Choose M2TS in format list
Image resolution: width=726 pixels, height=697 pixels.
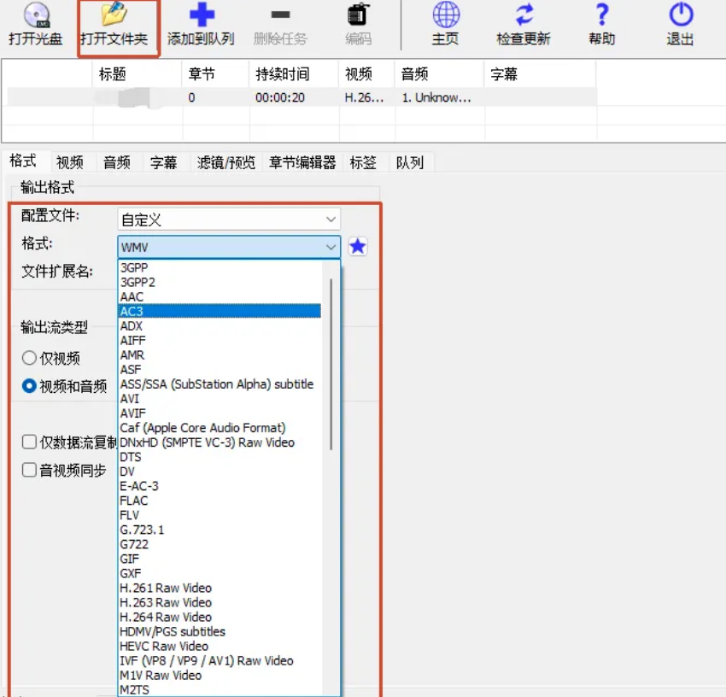pos(220,689)
